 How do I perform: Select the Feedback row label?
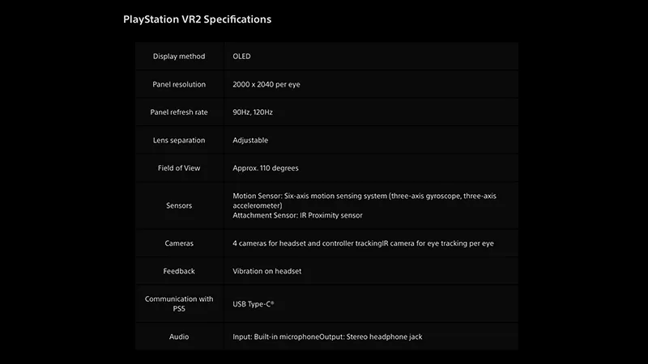(179, 271)
